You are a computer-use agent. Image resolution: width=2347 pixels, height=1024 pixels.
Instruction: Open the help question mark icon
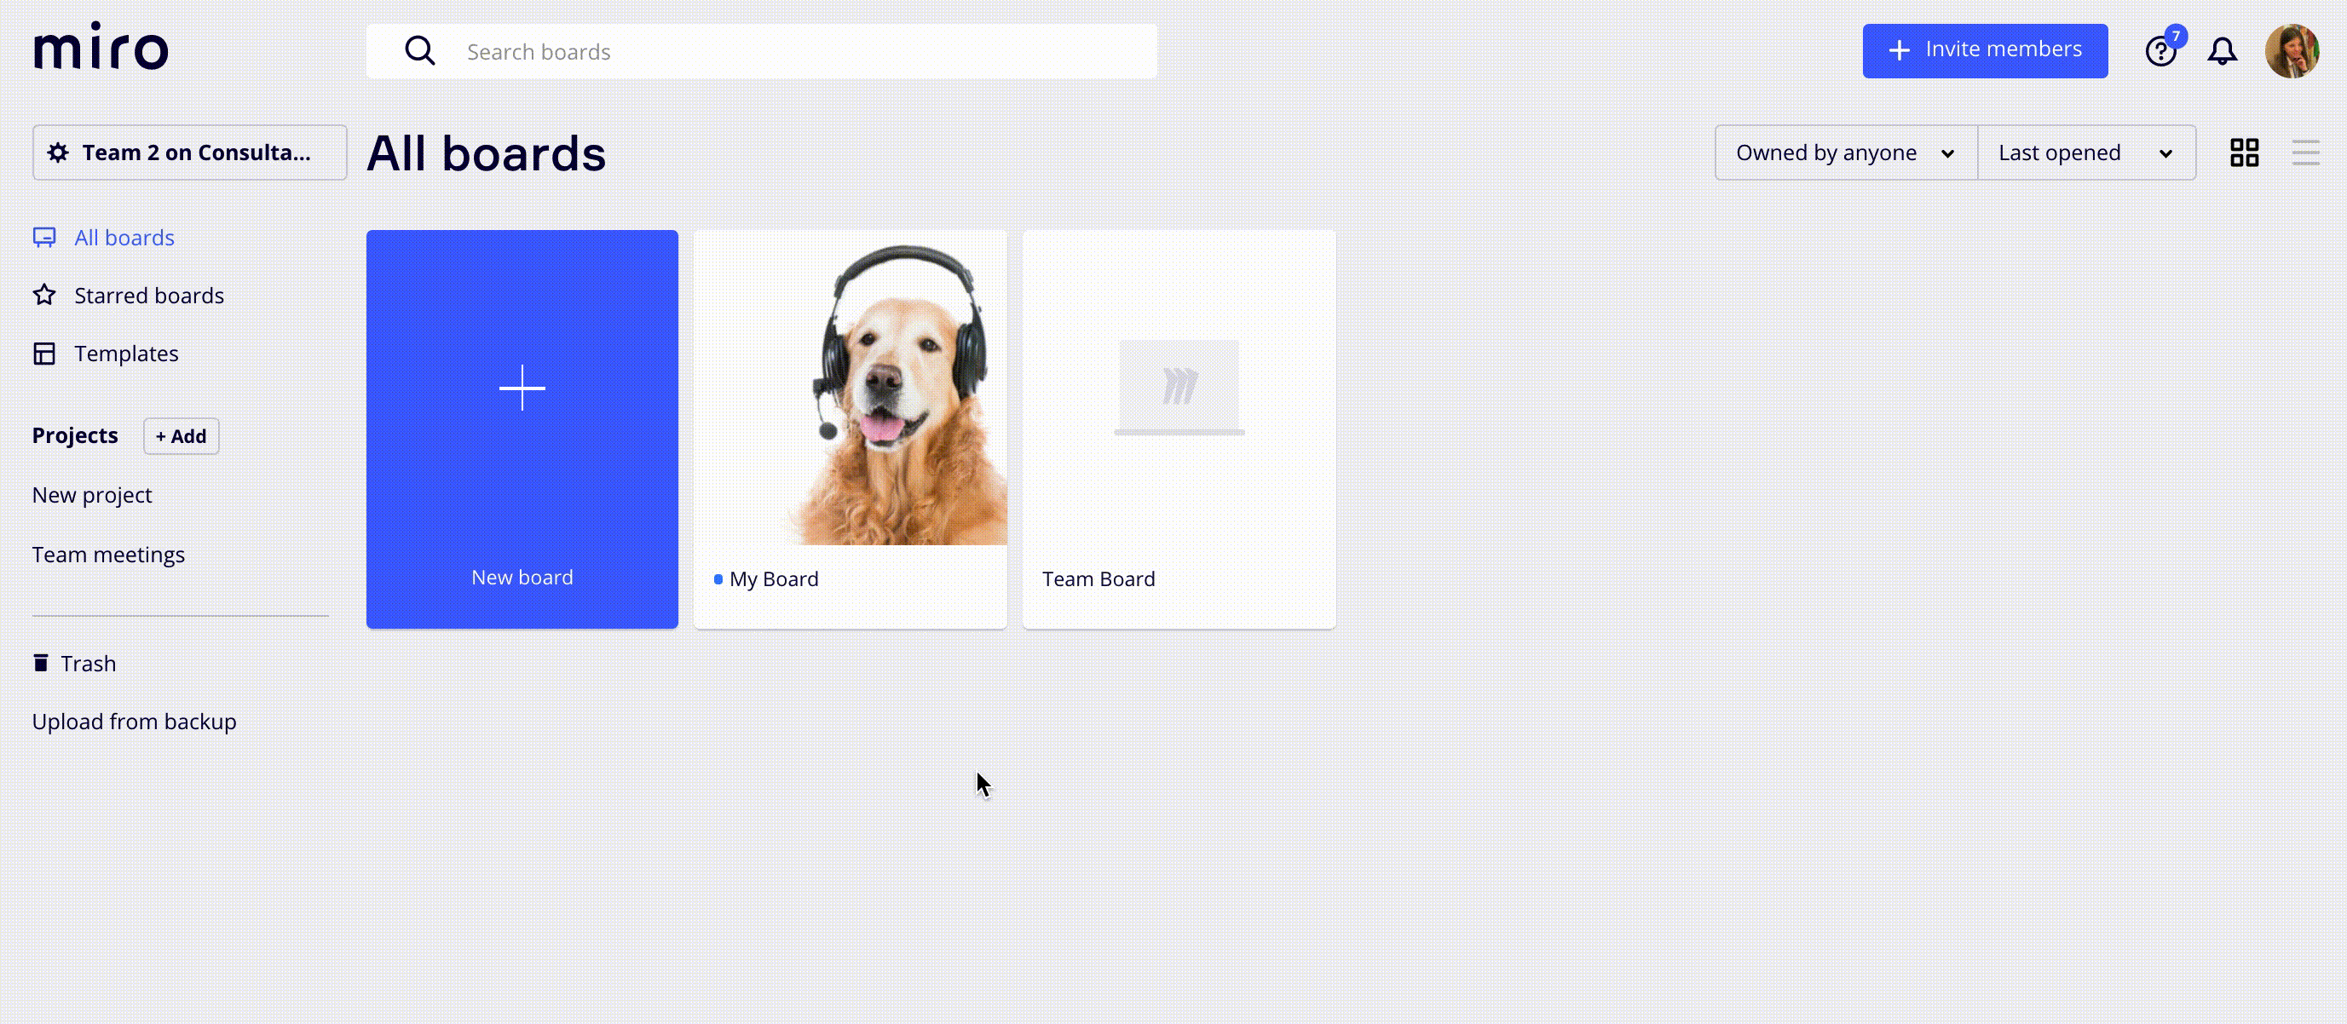(2160, 51)
